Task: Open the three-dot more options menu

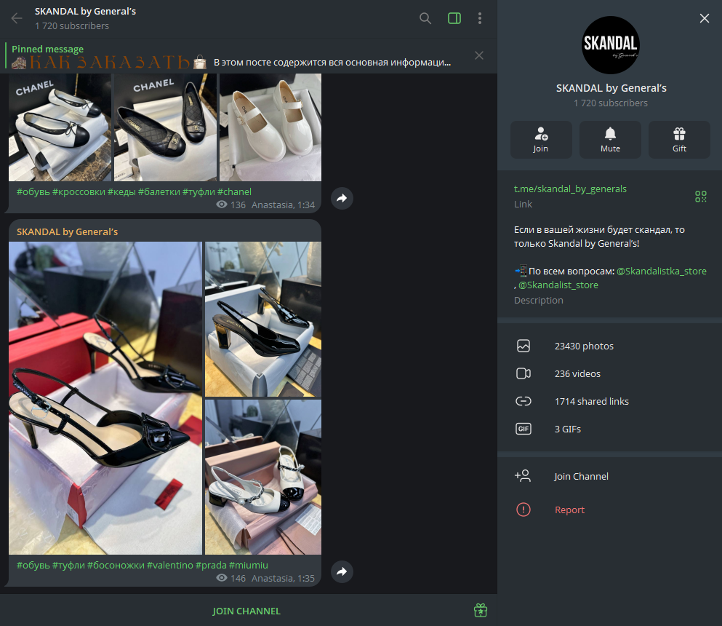Action: click(480, 18)
